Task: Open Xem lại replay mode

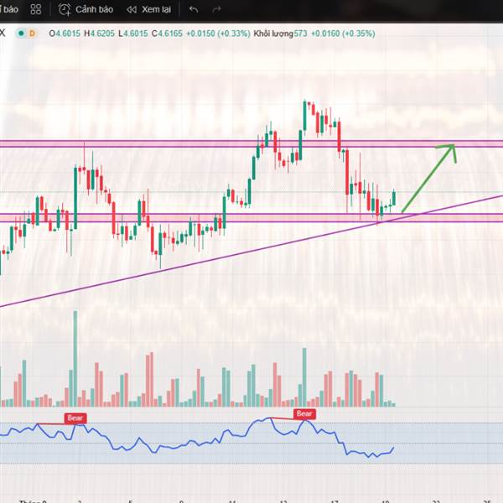Action: (x=148, y=9)
